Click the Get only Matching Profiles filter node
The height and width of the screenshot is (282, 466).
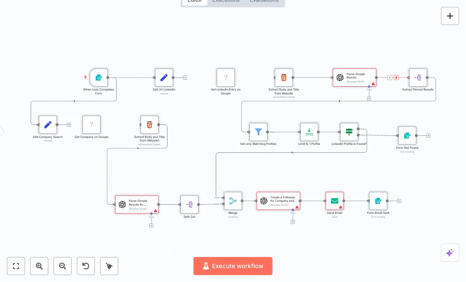point(258,132)
